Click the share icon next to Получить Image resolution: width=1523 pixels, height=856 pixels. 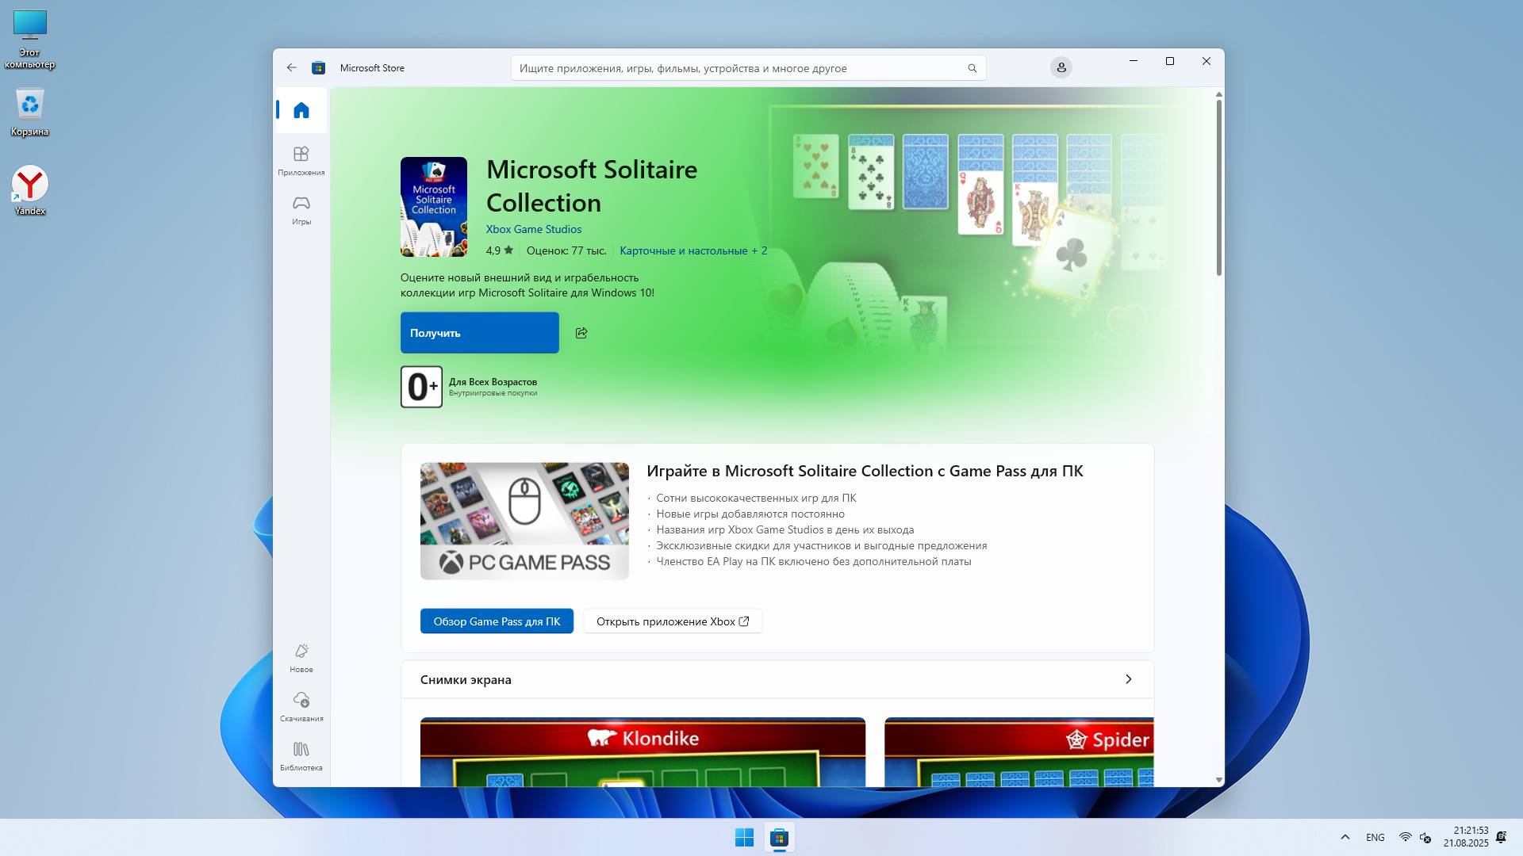581,333
